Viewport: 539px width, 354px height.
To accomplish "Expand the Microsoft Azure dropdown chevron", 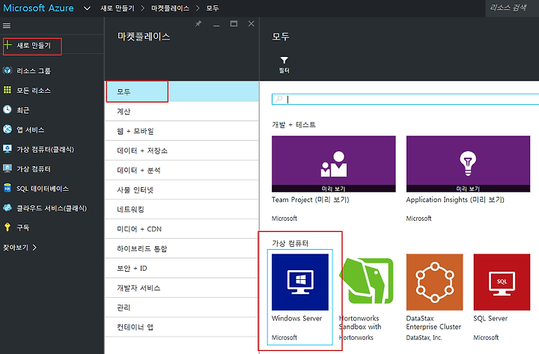I will (x=88, y=8).
